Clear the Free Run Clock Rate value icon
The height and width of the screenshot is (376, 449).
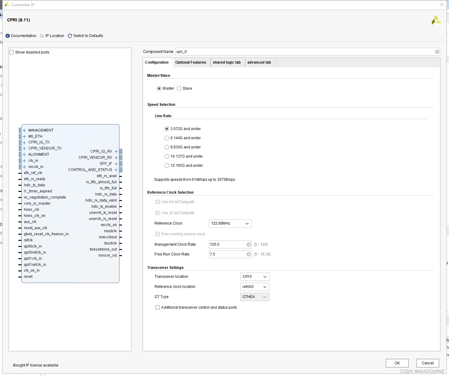249,254
